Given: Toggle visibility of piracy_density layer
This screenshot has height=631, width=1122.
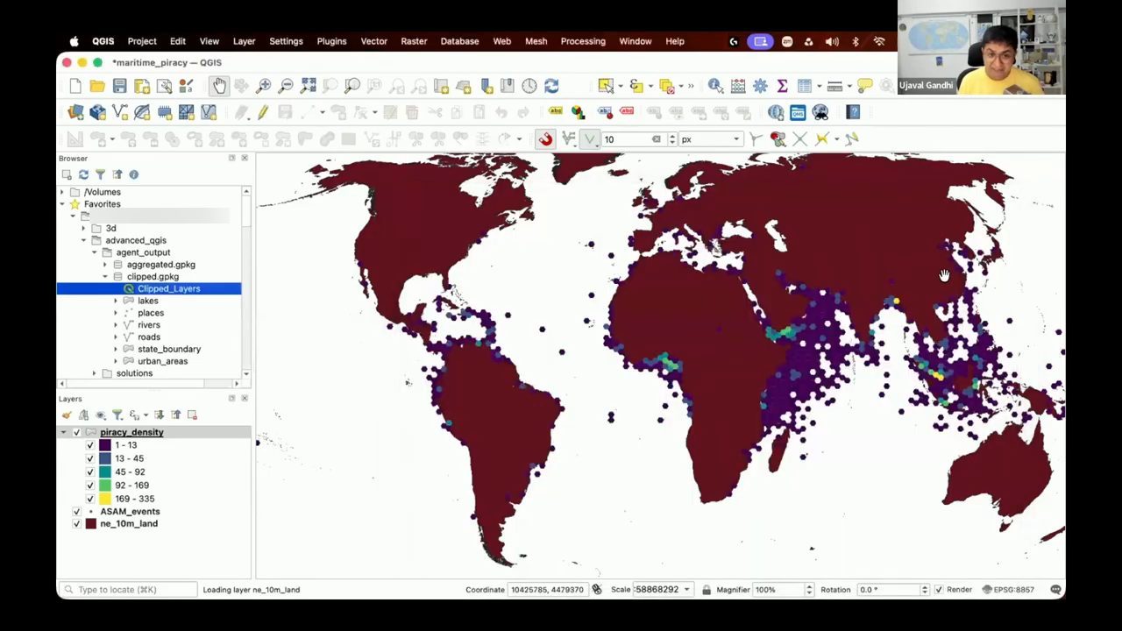Looking at the screenshot, I should tap(77, 432).
